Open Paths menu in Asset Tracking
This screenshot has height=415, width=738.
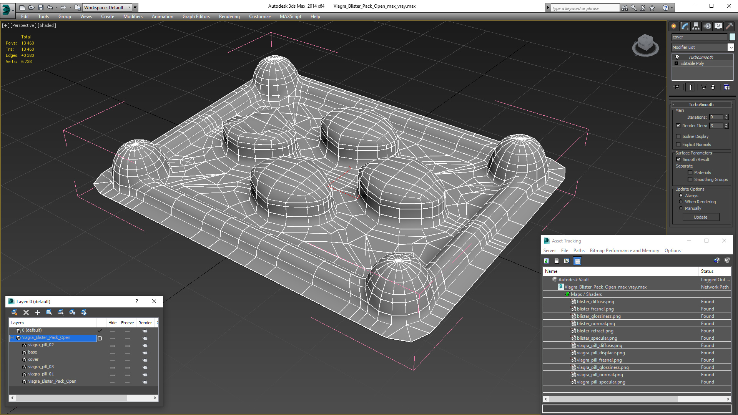click(579, 251)
